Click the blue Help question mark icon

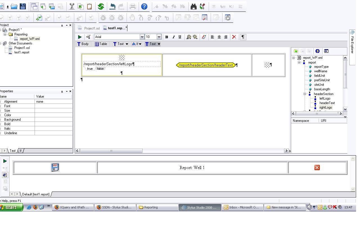pos(144,6)
